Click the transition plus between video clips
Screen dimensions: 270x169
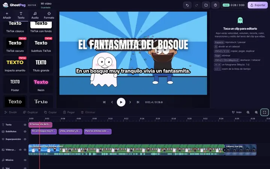pyautogui.click(x=225, y=150)
